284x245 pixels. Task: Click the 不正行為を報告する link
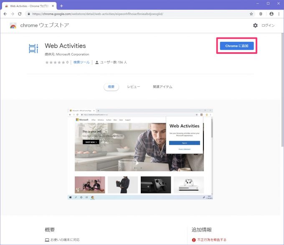[212, 240]
